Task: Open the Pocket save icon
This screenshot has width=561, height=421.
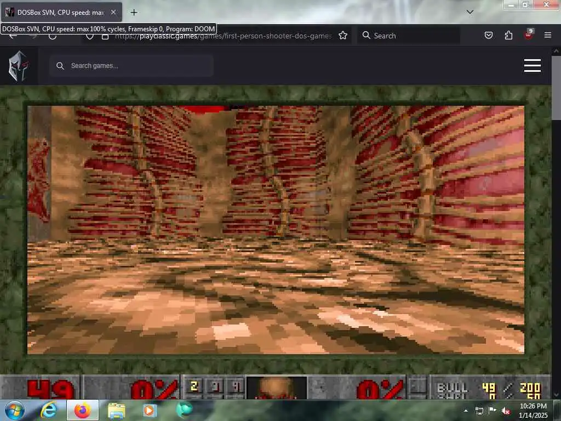Action: (489, 35)
